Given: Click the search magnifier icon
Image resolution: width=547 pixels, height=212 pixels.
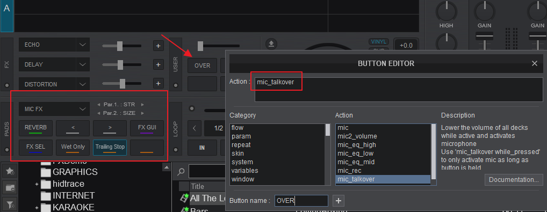Looking at the screenshot, I should click(x=181, y=172).
